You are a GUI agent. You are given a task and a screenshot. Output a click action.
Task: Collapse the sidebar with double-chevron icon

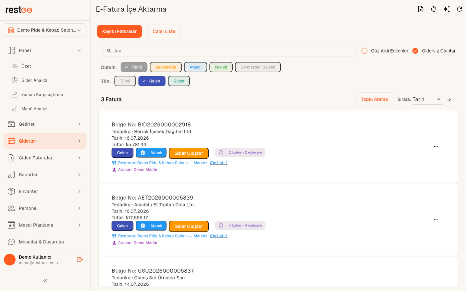click(x=45, y=281)
